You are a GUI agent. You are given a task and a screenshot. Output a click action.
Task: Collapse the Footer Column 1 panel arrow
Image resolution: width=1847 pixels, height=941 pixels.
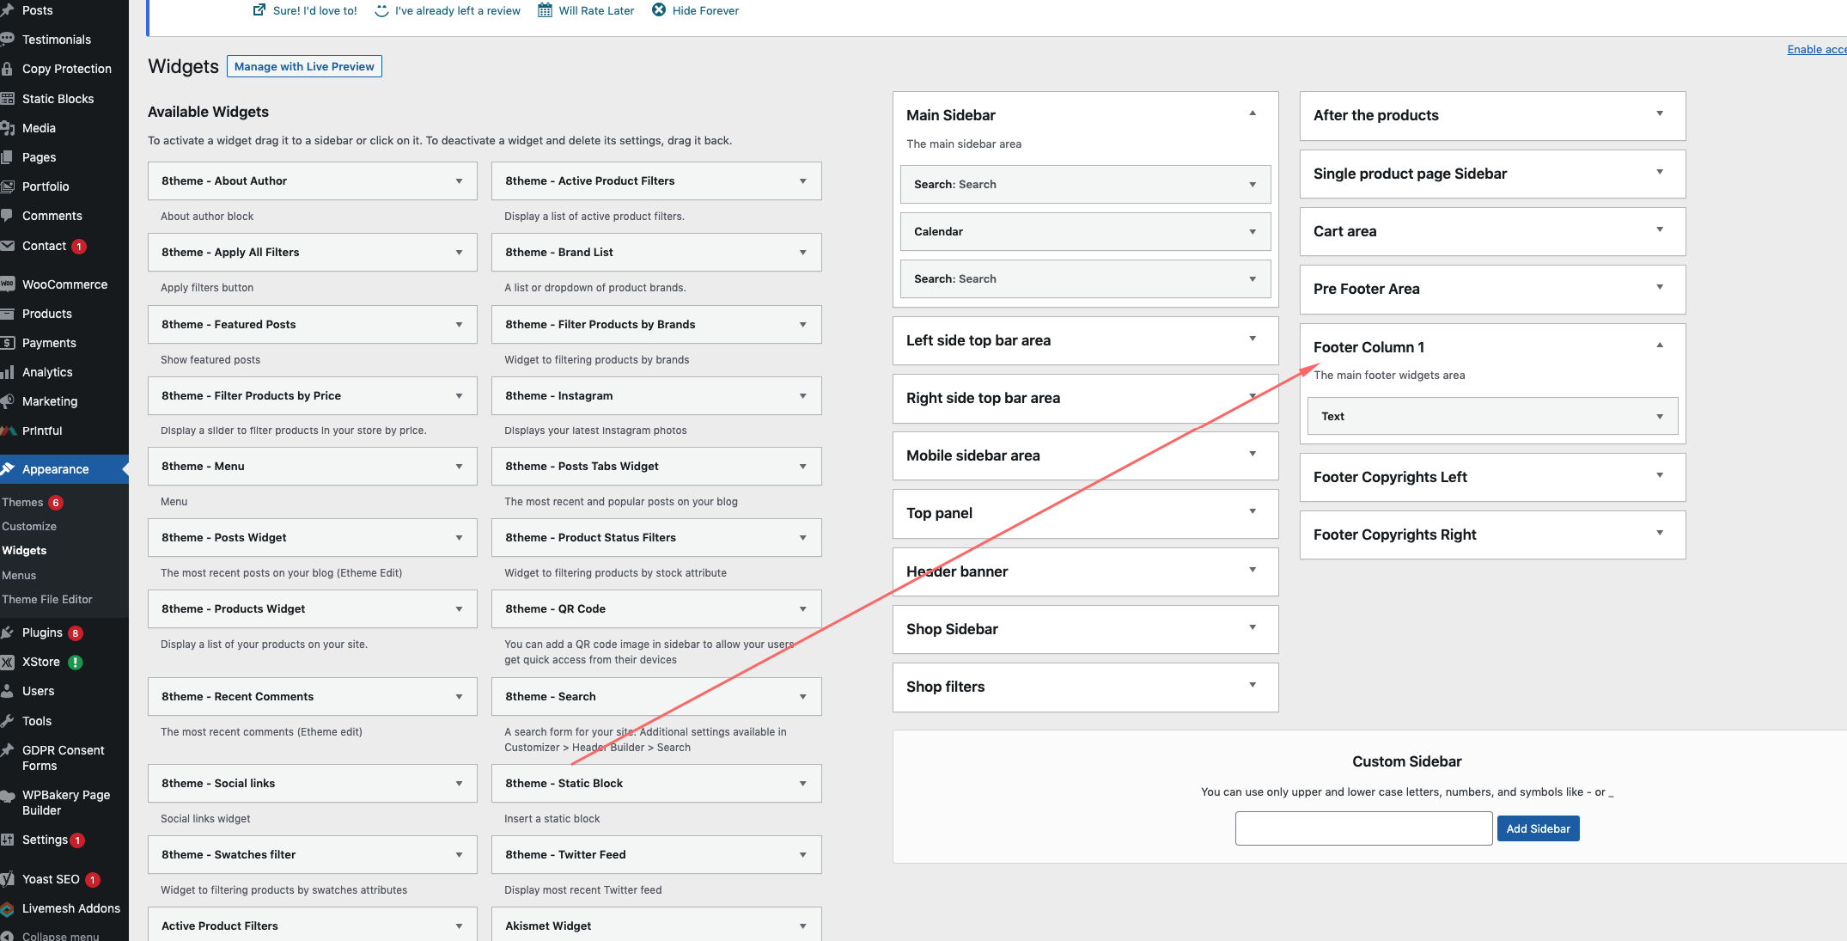pyautogui.click(x=1660, y=345)
